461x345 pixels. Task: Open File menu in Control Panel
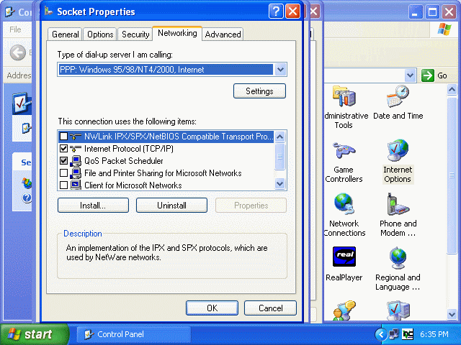[x=15, y=29]
